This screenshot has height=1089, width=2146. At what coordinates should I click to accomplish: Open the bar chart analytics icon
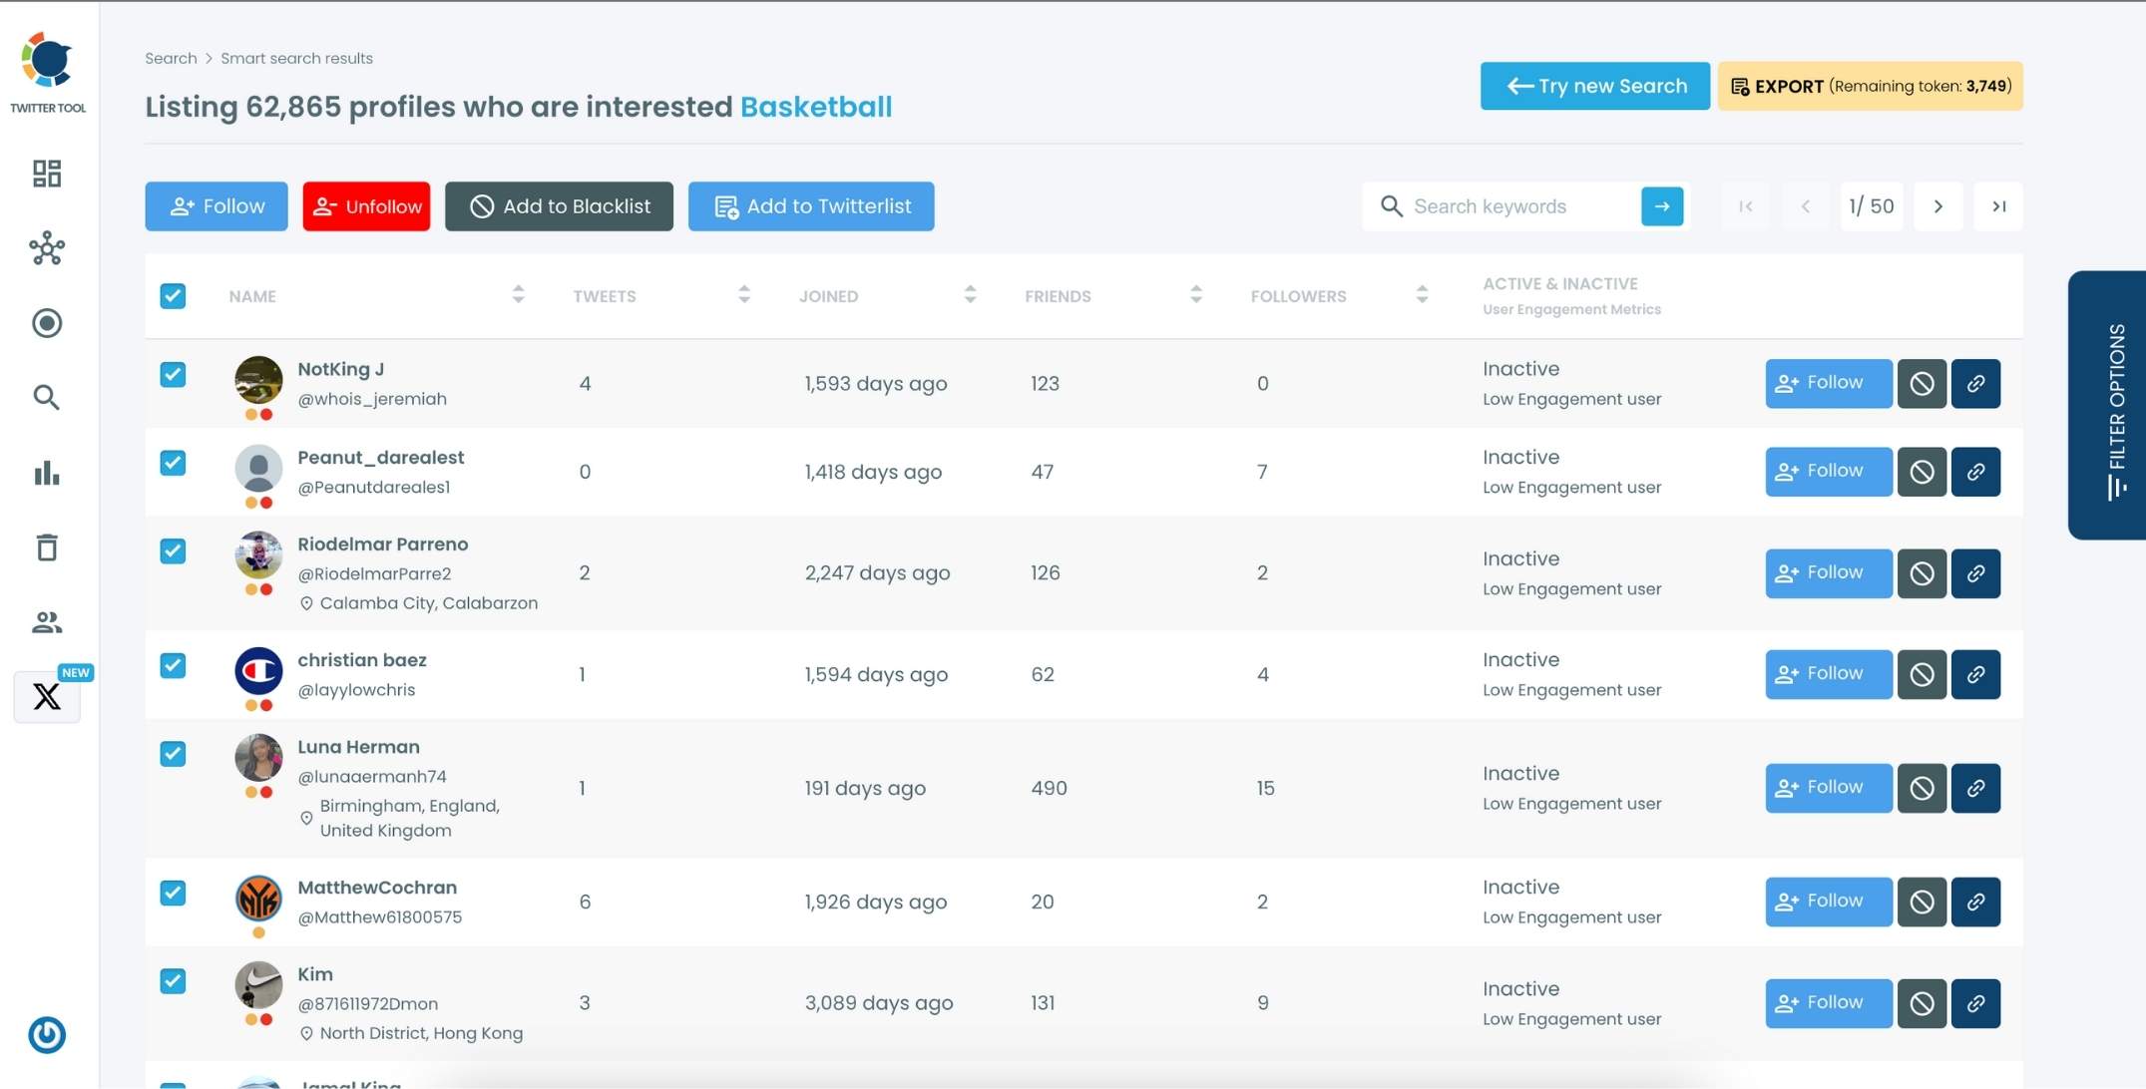tap(47, 473)
